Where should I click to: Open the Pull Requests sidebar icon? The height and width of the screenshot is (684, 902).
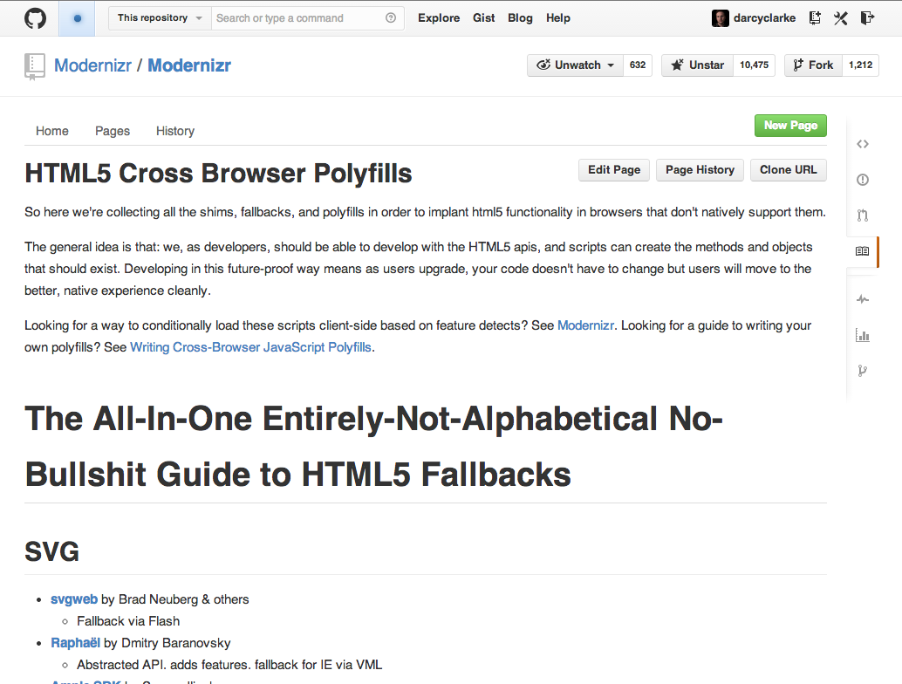(x=862, y=215)
